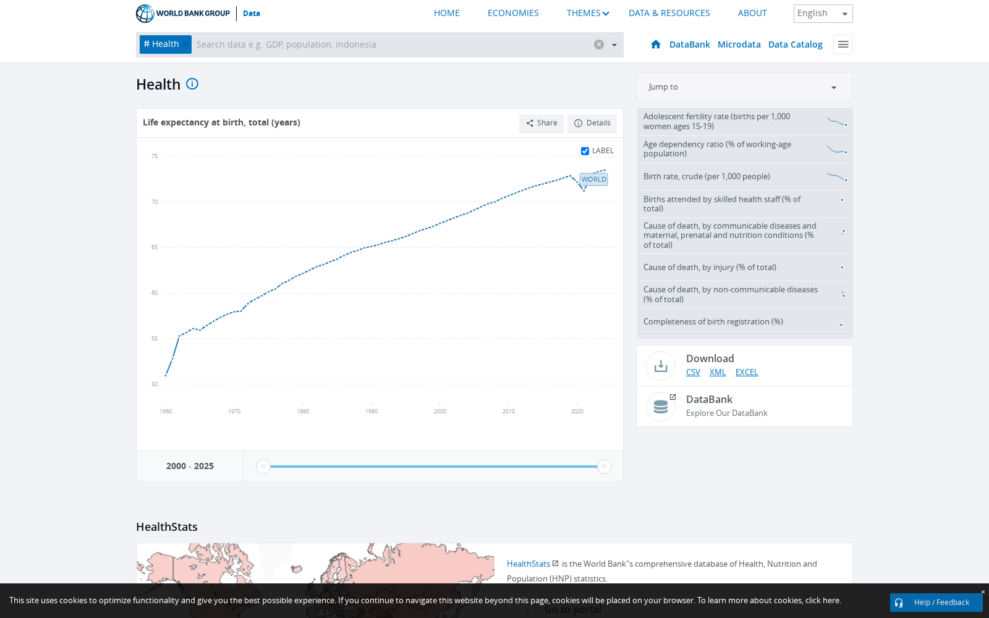989x618 pixels.
Task: Remove the Health tag filter
Action: point(185,44)
